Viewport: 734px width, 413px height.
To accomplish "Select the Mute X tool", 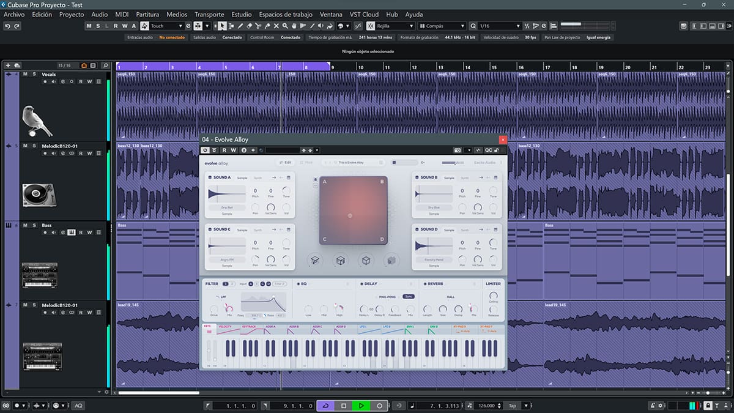I will coord(276,26).
